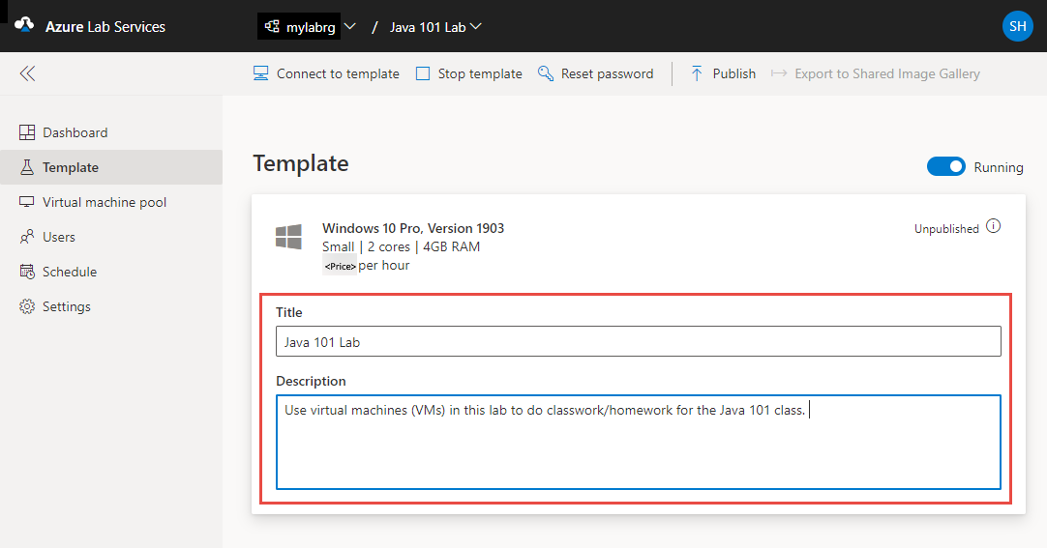Image resolution: width=1047 pixels, height=548 pixels.
Task: Click Export to Shared Image Gallery
Action: [x=876, y=73]
